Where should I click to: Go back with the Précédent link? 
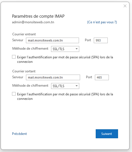coord(19,134)
